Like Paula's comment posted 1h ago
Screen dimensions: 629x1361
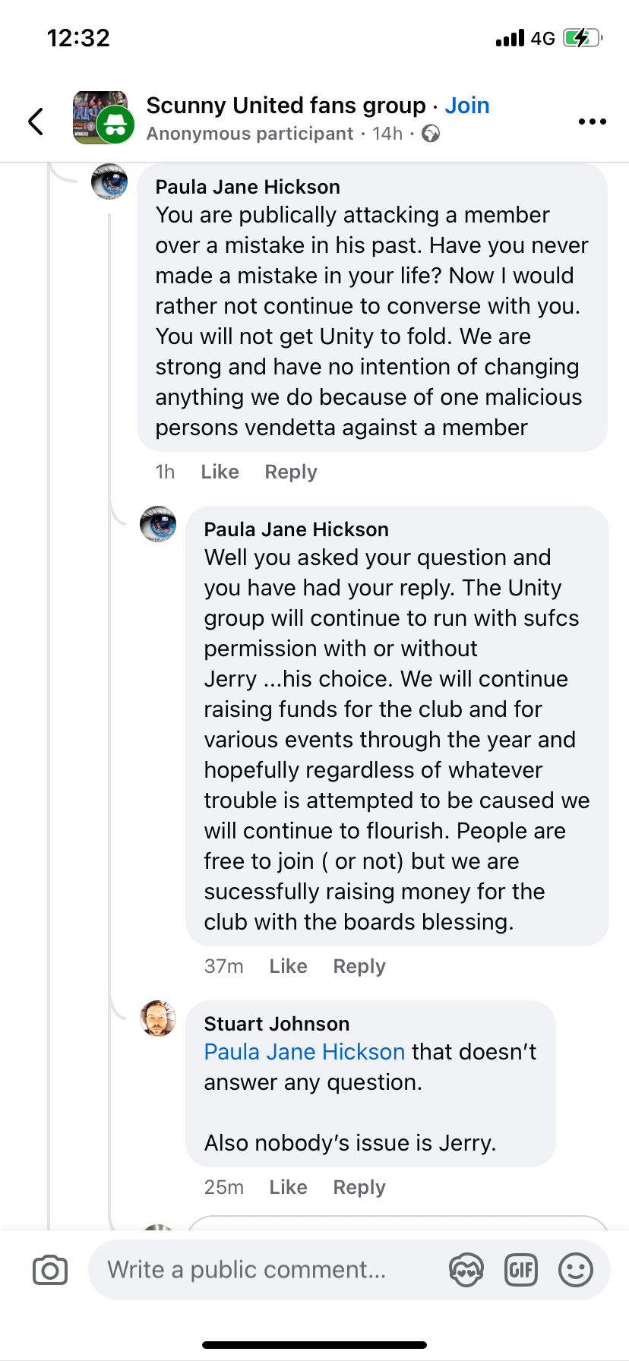[x=220, y=472]
